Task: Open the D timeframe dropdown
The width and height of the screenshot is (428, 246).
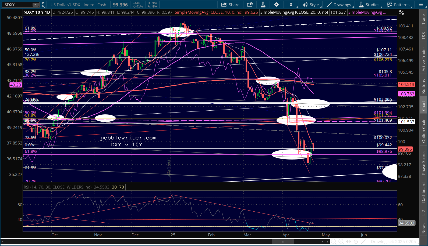Action: tap(292, 5)
